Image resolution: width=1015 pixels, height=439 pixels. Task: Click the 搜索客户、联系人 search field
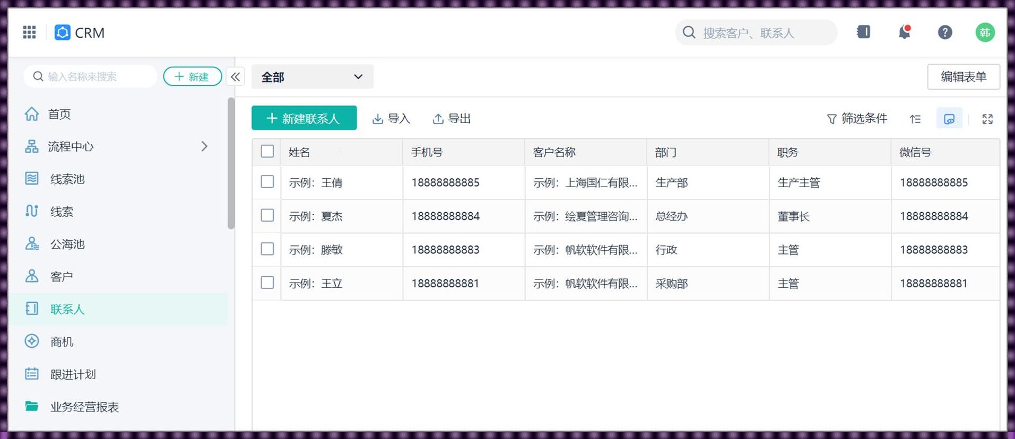(x=756, y=32)
